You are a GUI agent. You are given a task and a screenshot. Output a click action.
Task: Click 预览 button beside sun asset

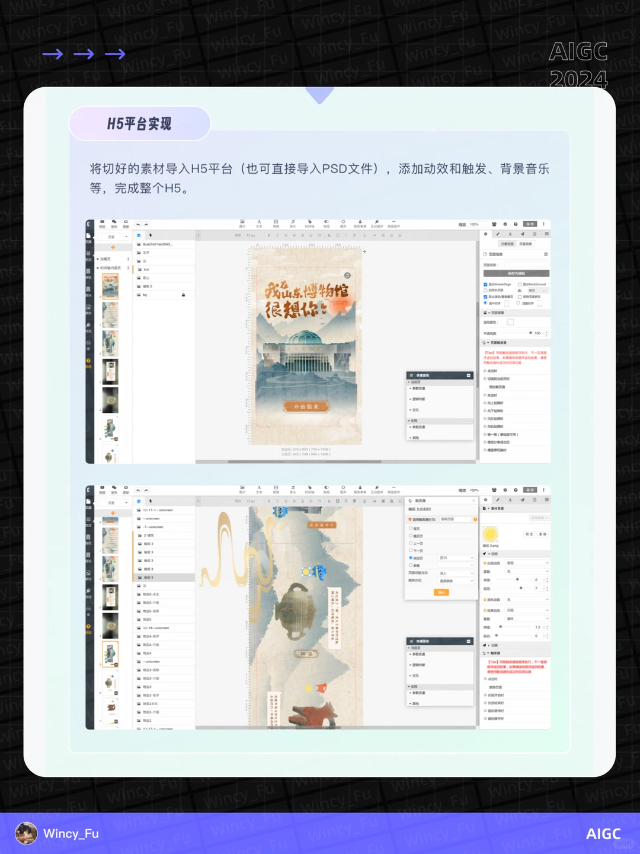tap(529, 534)
